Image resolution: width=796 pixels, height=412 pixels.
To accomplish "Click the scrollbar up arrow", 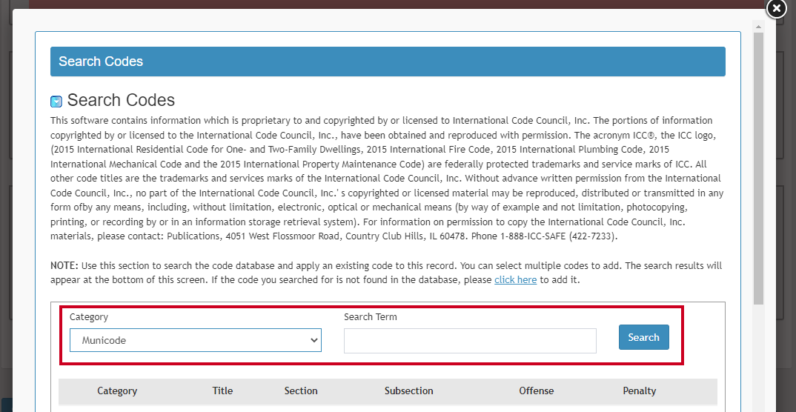I will [758, 27].
